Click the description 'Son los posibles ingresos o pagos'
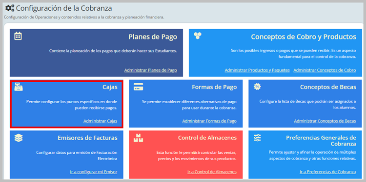366x182 pixels. point(293,54)
